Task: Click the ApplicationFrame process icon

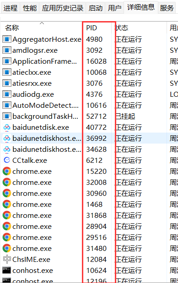Action: coord(7,61)
